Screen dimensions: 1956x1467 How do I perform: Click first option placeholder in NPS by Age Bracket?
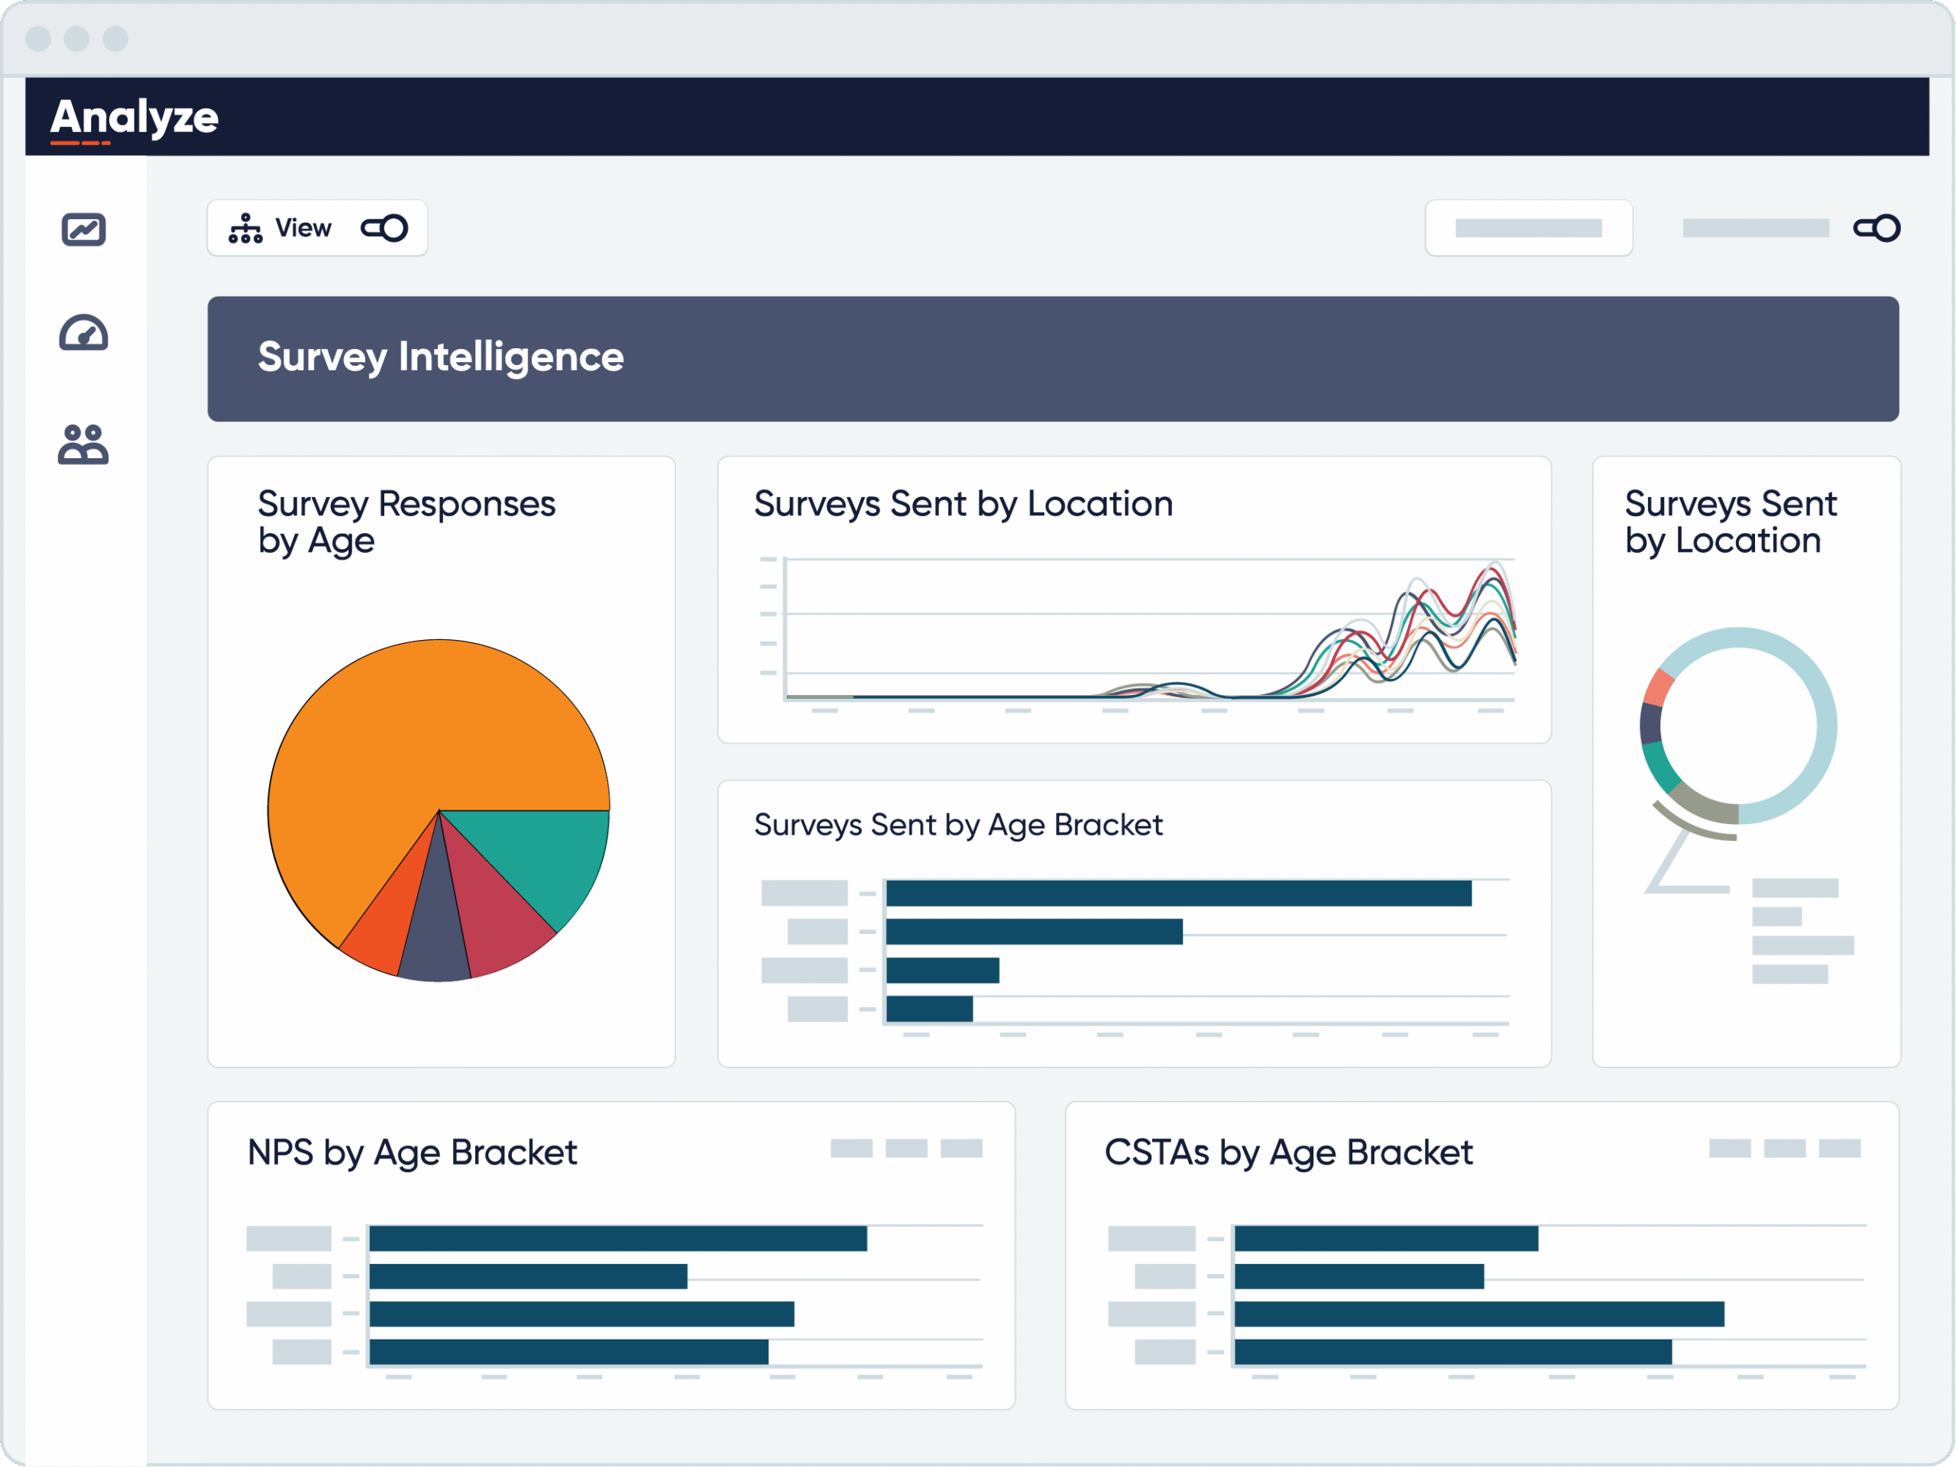pyautogui.click(x=852, y=1148)
